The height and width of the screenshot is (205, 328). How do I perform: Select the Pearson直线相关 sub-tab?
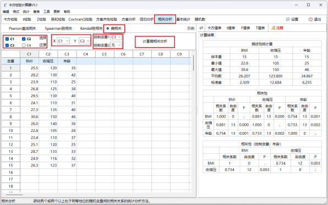point(22,29)
